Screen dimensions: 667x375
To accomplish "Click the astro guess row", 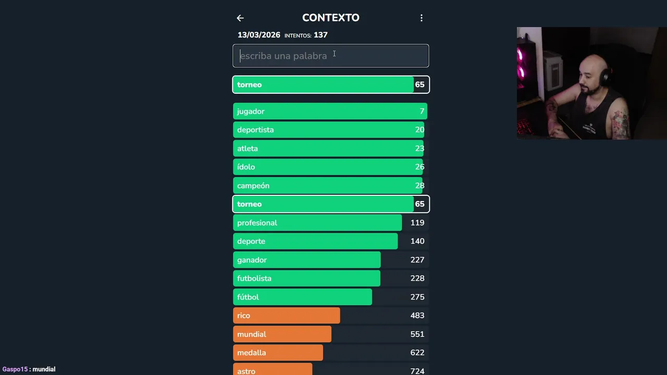I will coord(330,370).
